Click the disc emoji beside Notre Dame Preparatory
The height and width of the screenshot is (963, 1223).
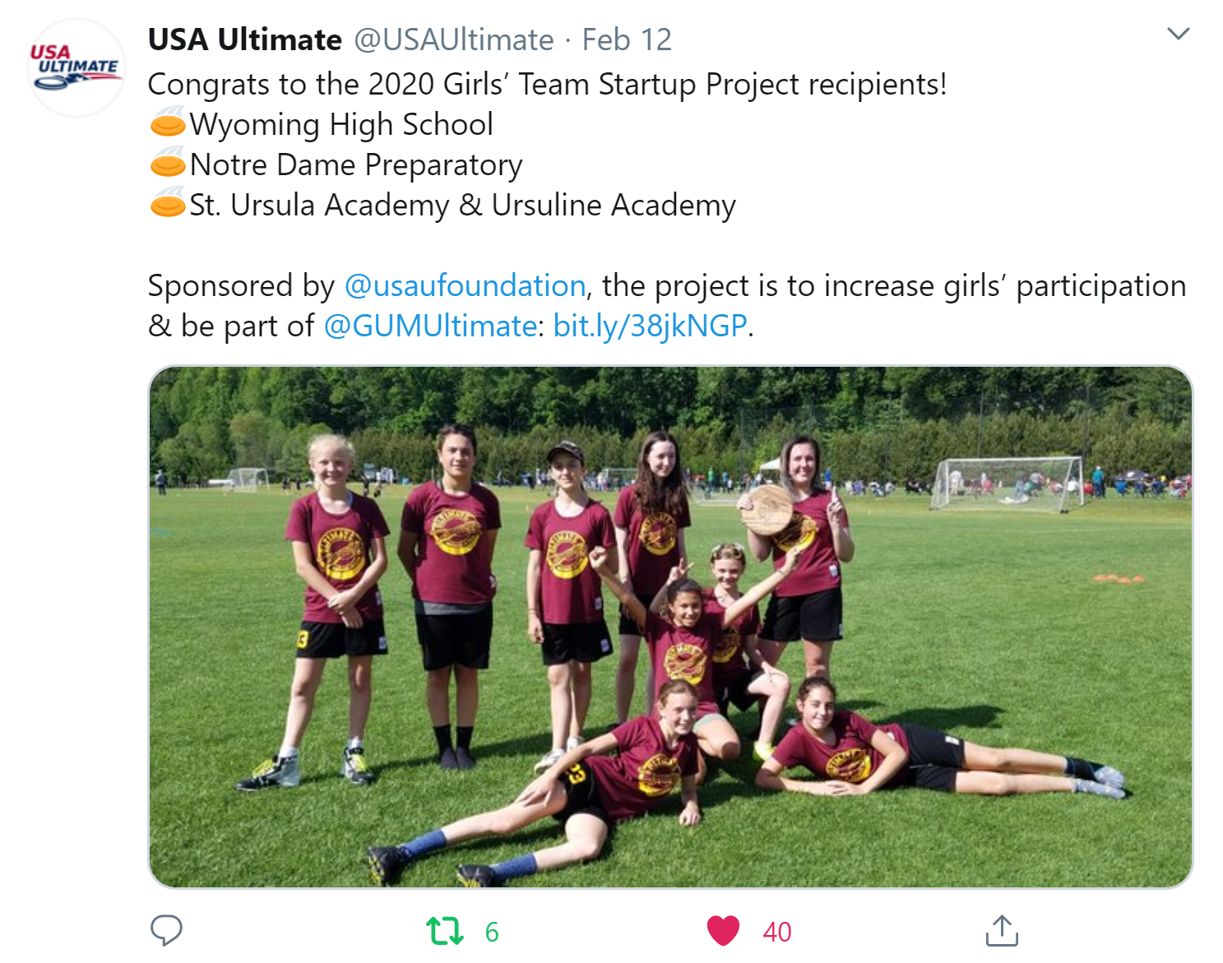pyautogui.click(x=168, y=163)
